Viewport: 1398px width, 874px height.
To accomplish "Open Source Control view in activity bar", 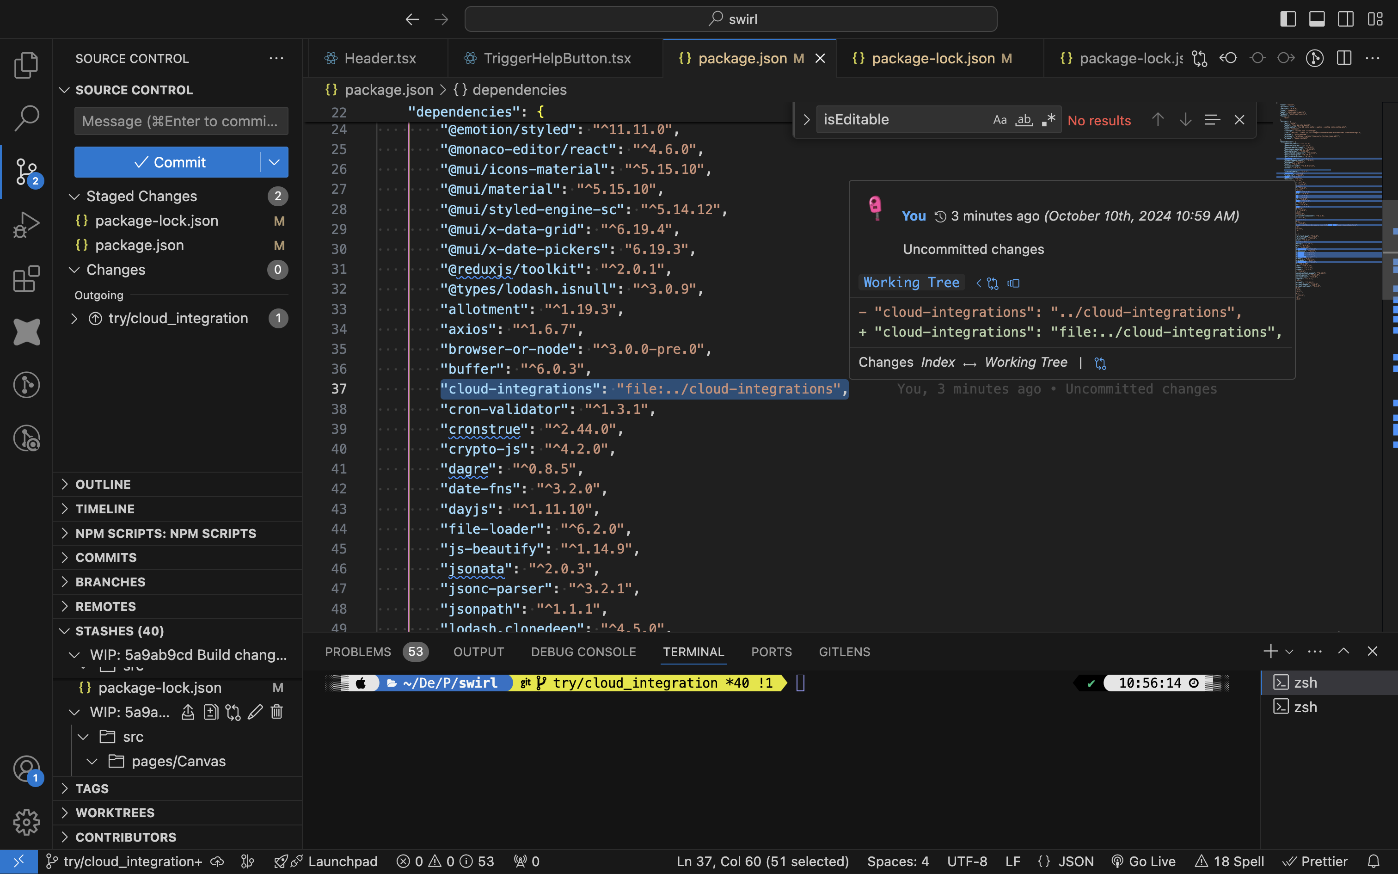I will click(26, 172).
